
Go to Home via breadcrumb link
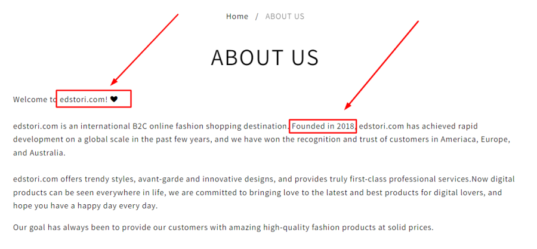click(237, 17)
